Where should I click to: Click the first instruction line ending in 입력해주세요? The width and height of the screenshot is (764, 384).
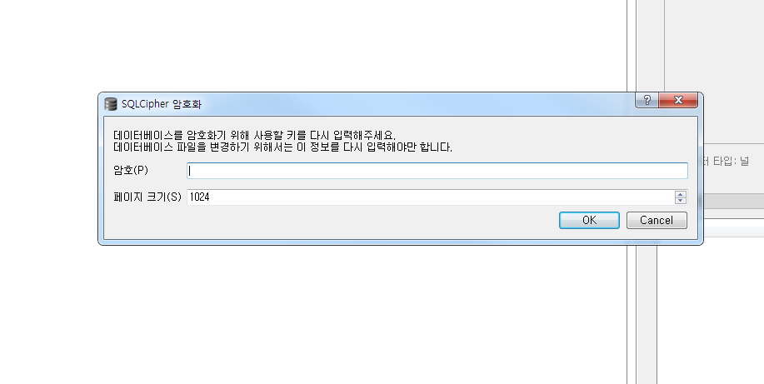coord(254,135)
